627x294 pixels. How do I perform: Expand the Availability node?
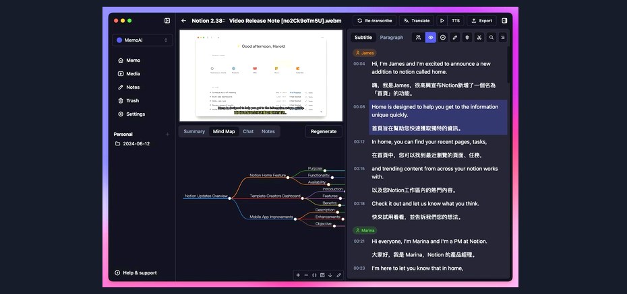click(329, 184)
